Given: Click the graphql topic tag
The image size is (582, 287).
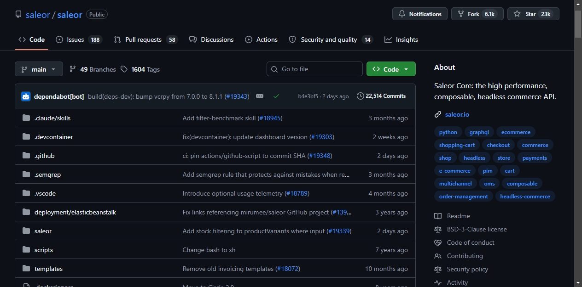Looking at the screenshot, I should [x=479, y=132].
